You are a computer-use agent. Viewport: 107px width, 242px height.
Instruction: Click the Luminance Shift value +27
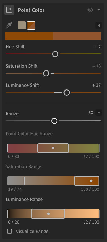[x=97, y=85]
